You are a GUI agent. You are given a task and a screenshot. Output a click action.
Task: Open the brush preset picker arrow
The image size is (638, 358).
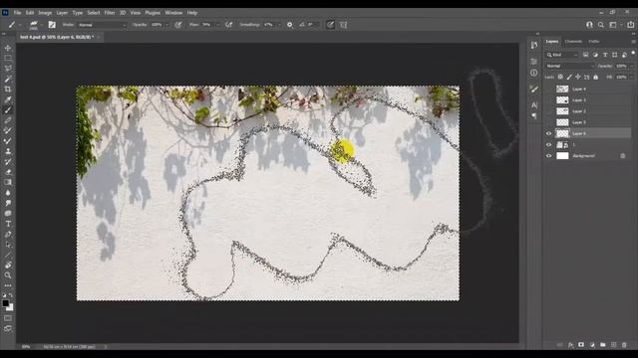[42, 25]
